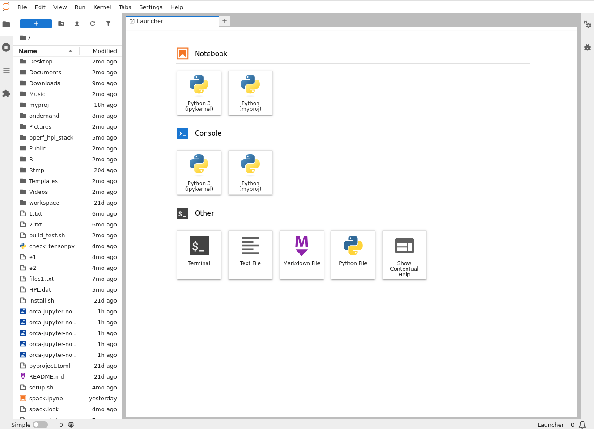Launch a Terminal from Other section
594x429 pixels.
pyautogui.click(x=199, y=255)
